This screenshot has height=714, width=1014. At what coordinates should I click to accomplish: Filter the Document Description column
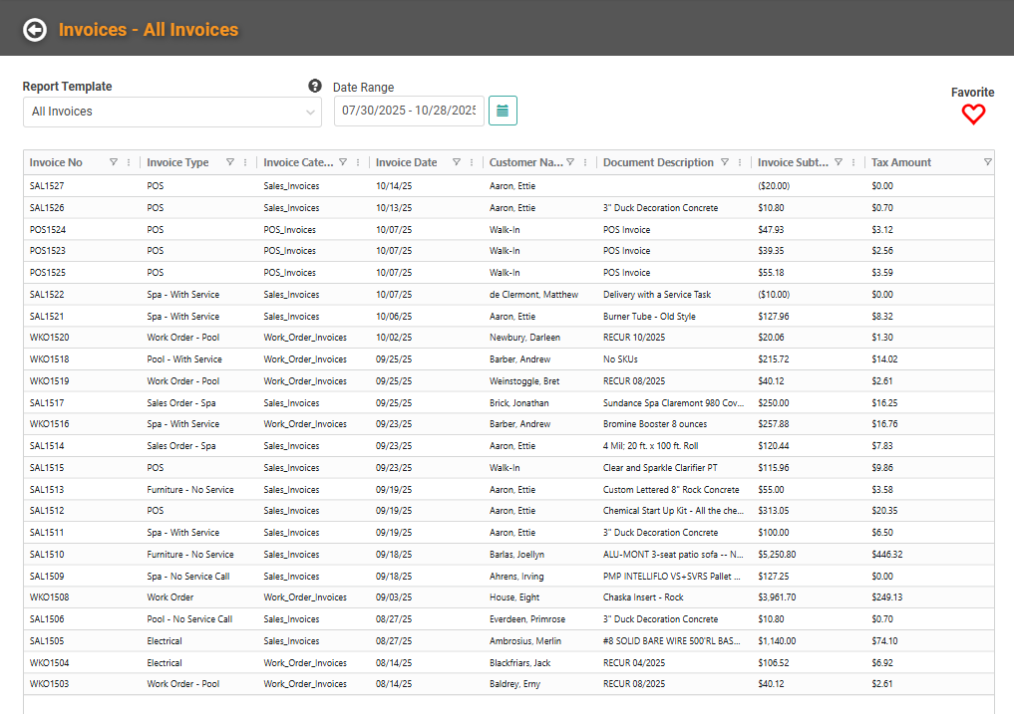click(x=725, y=162)
